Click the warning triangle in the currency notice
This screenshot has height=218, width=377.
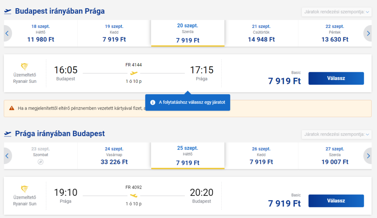coord(11,108)
